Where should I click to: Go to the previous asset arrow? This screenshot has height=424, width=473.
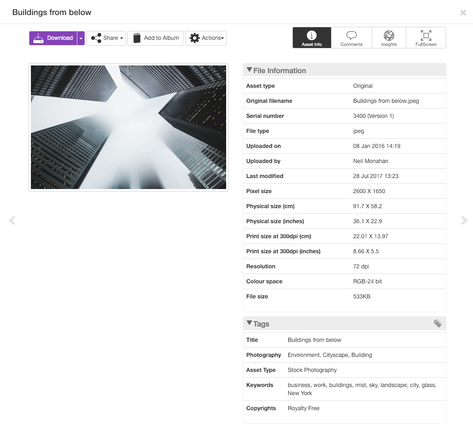12,220
